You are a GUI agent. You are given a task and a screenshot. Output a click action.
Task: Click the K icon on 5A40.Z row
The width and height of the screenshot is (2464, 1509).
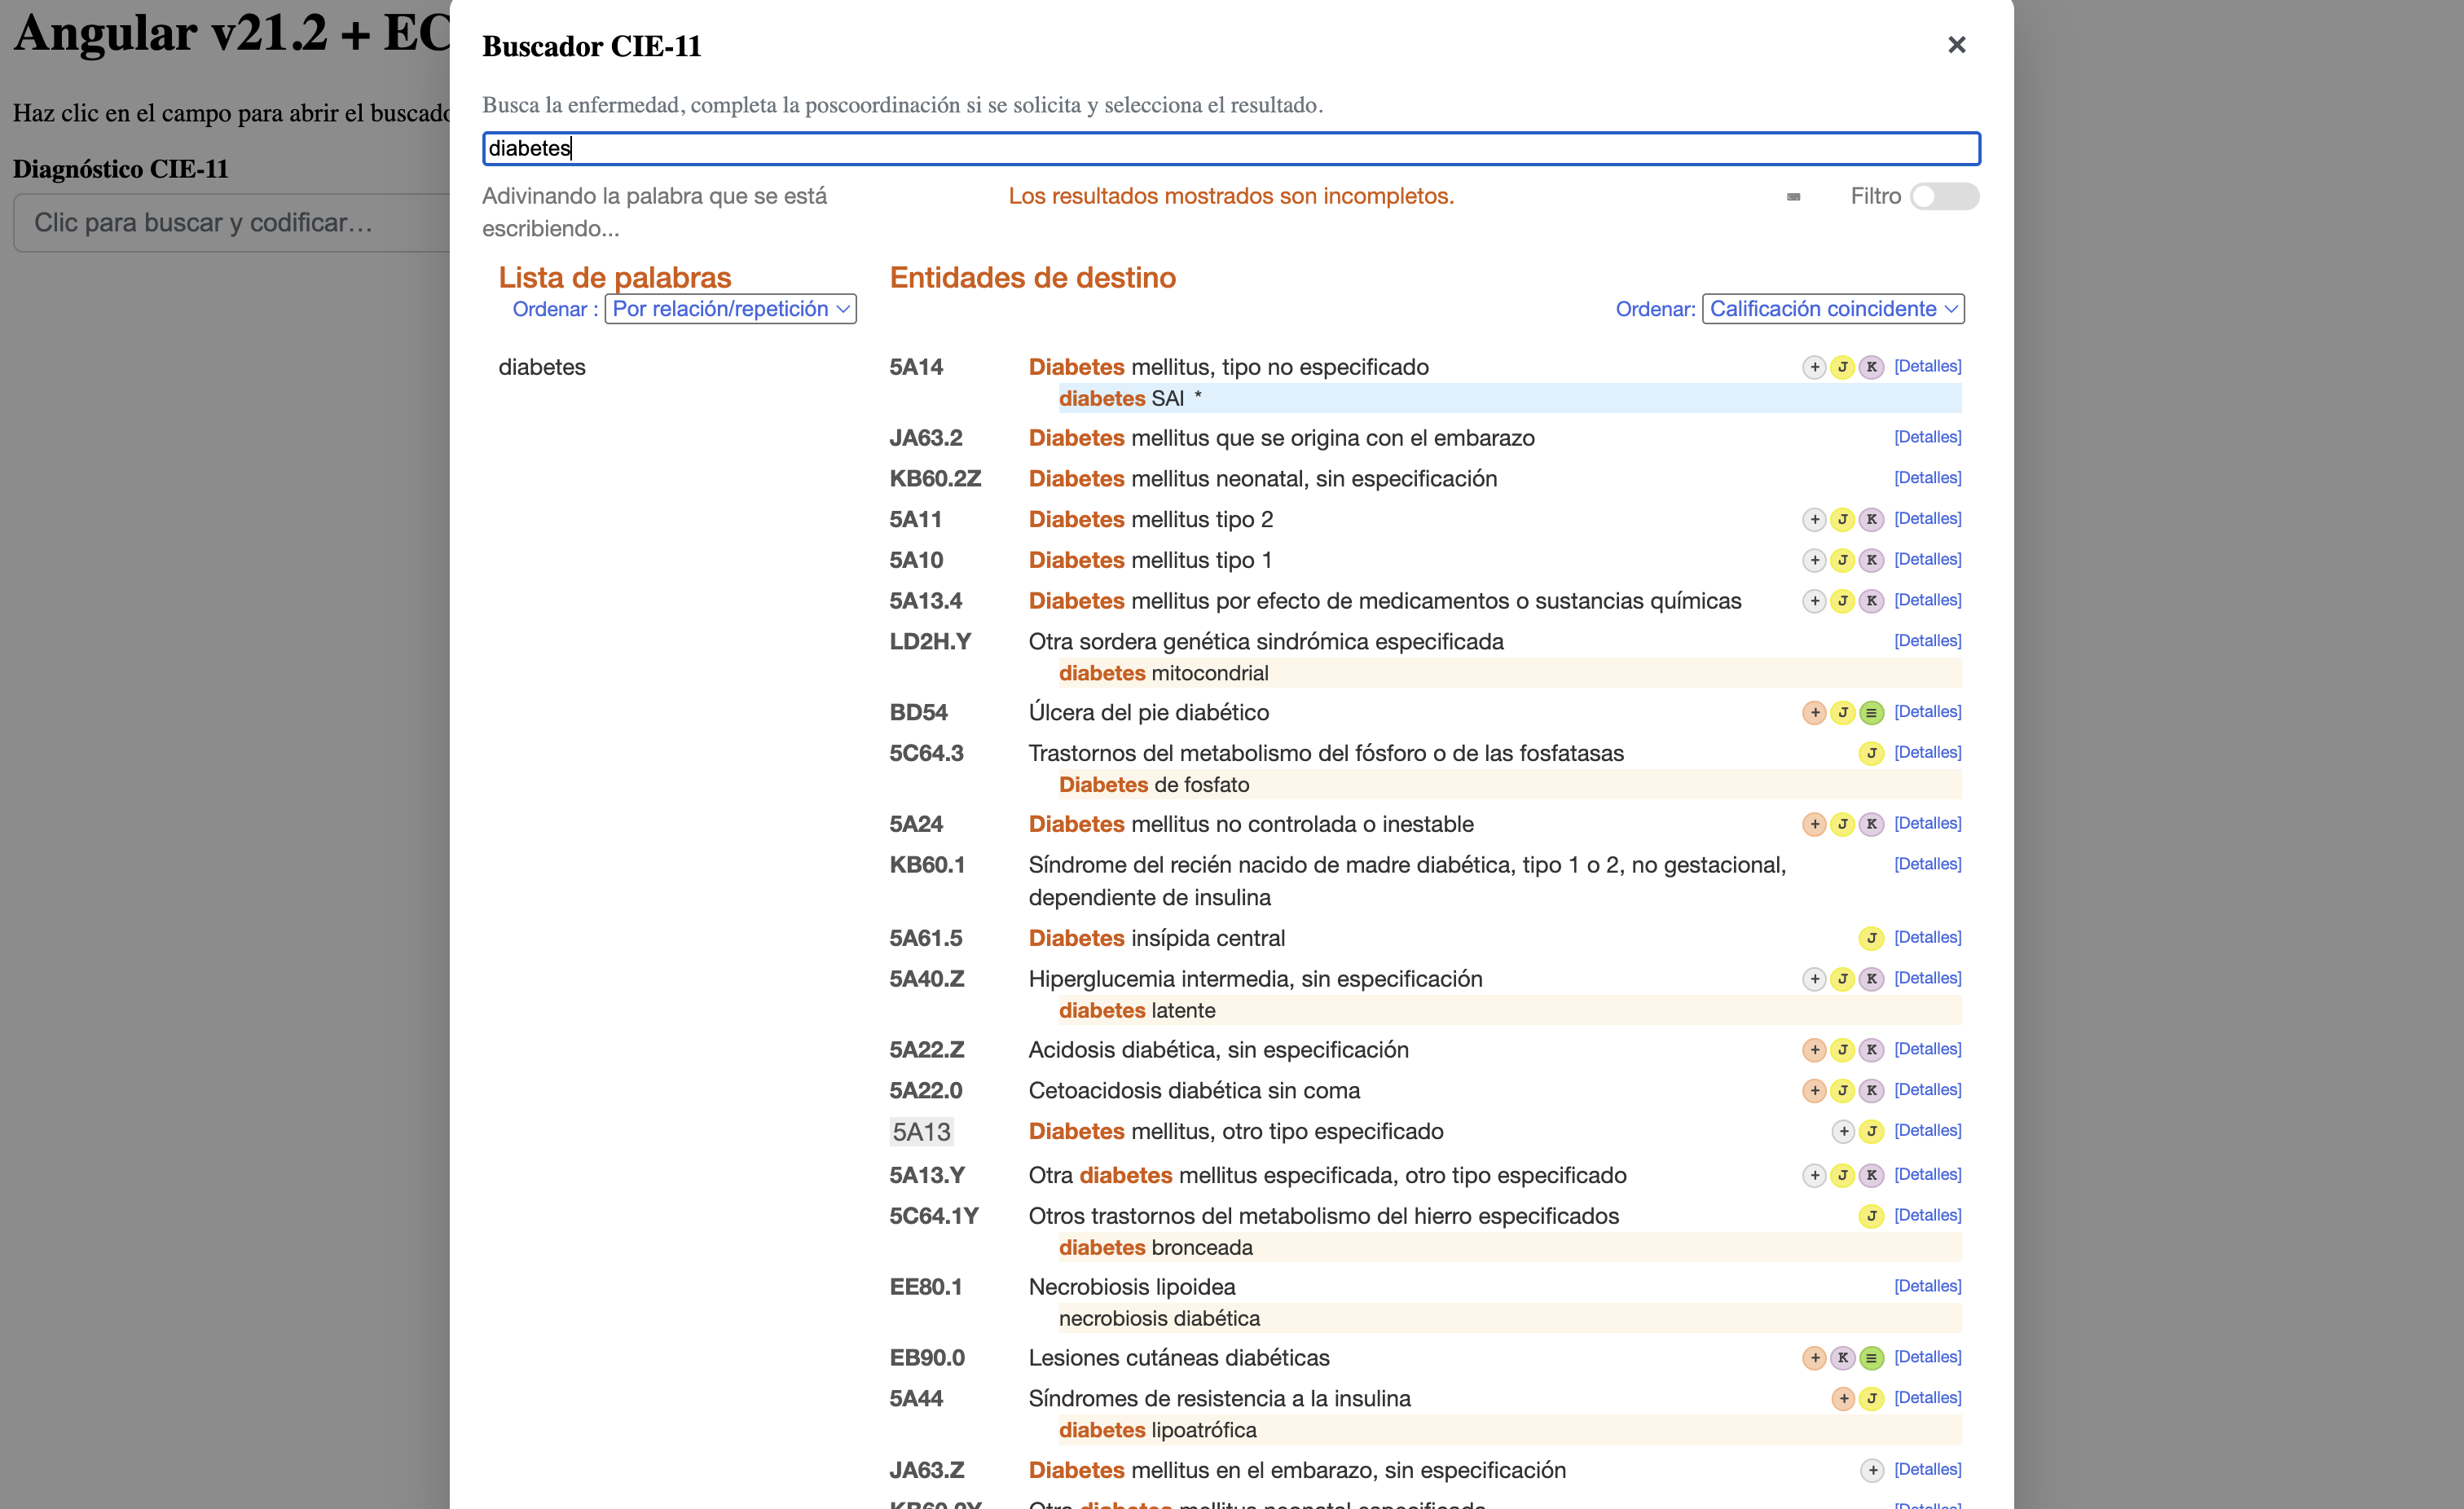(1871, 979)
